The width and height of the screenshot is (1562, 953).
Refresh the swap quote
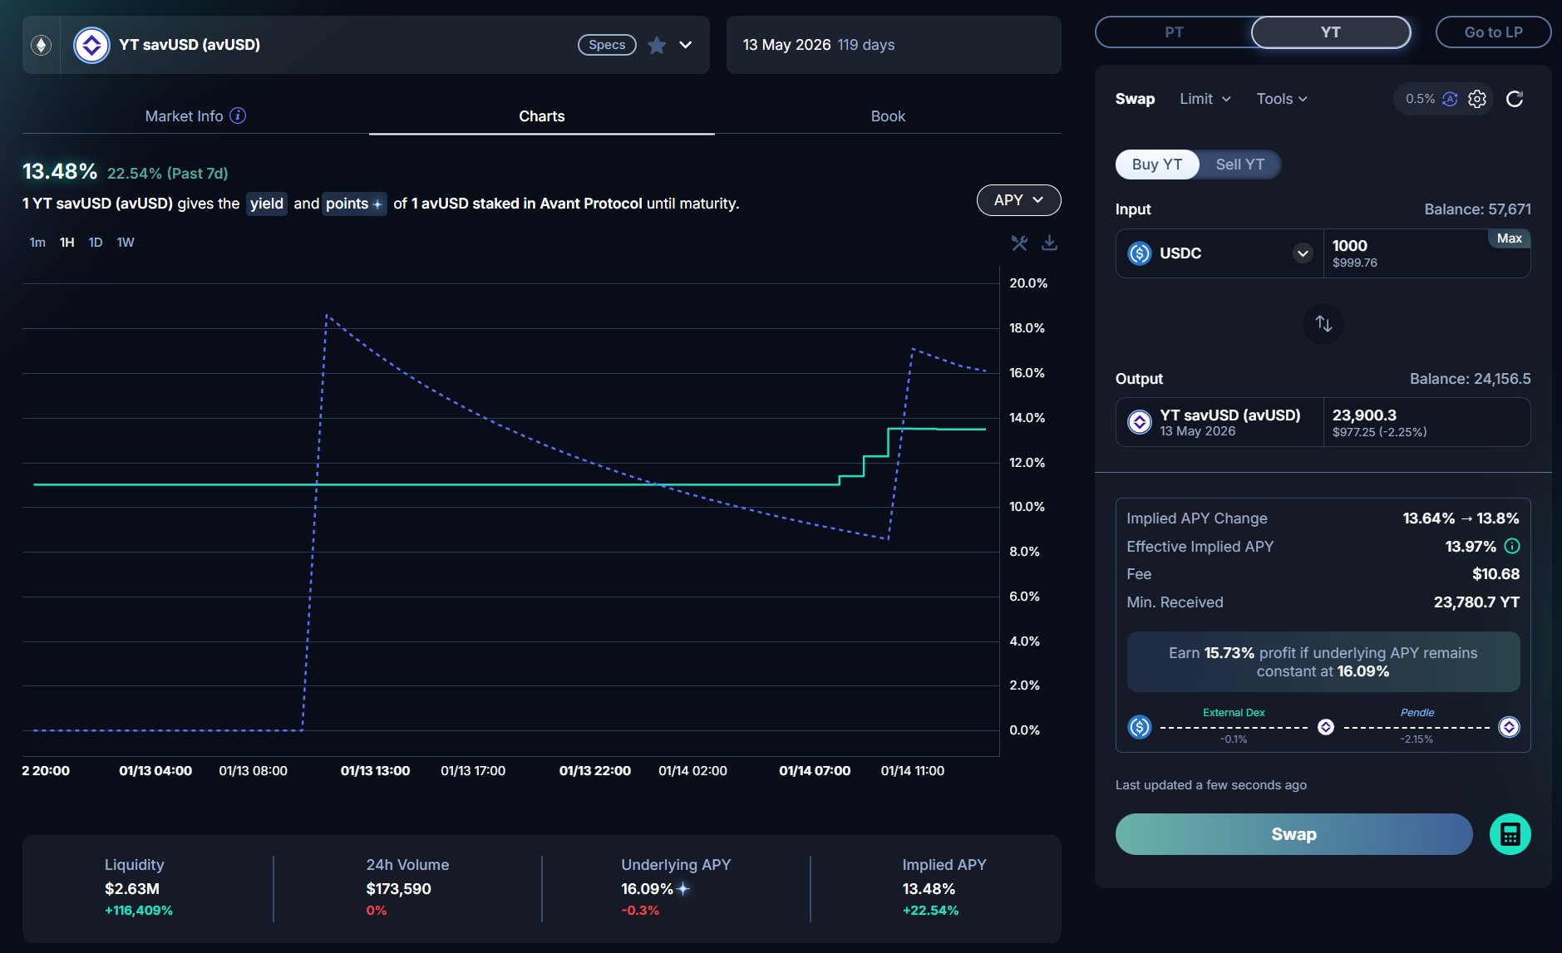click(1515, 99)
